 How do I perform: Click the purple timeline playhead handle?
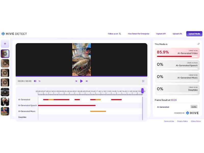click(x=143, y=91)
